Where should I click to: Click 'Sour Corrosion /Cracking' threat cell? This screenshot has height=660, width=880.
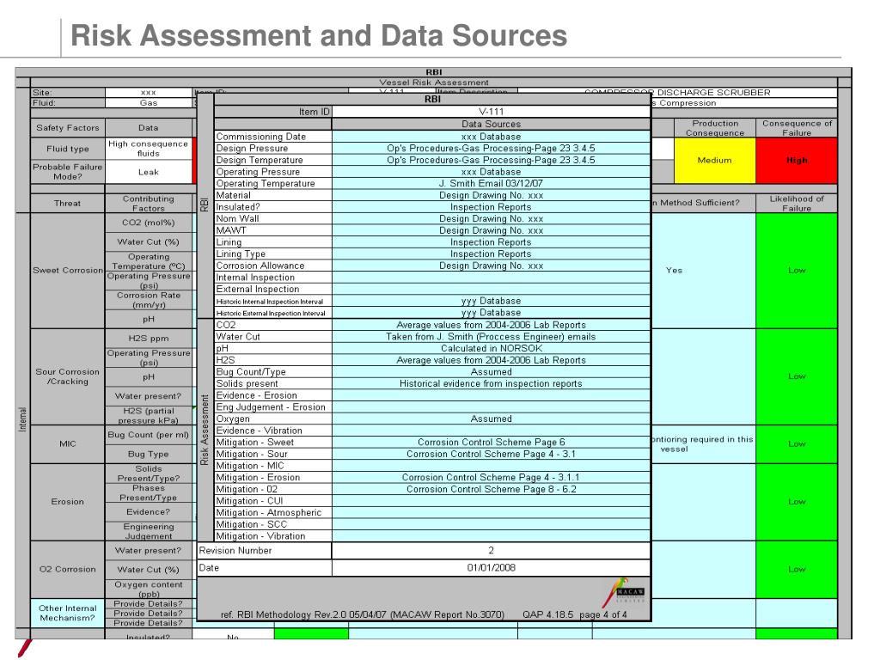tap(67, 376)
